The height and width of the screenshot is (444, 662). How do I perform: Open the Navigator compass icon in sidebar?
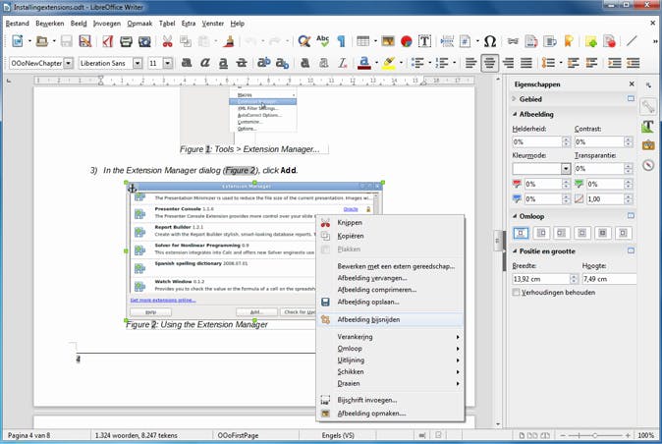[x=648, y=165]
